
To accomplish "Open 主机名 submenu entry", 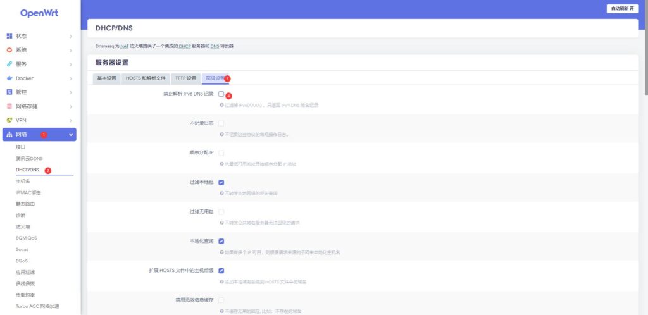I will 23,182.
